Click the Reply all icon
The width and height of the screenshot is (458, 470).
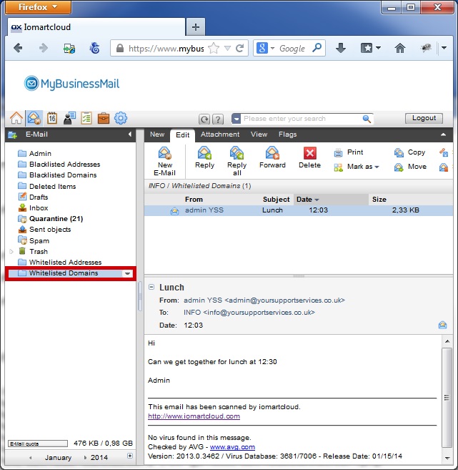237,160
